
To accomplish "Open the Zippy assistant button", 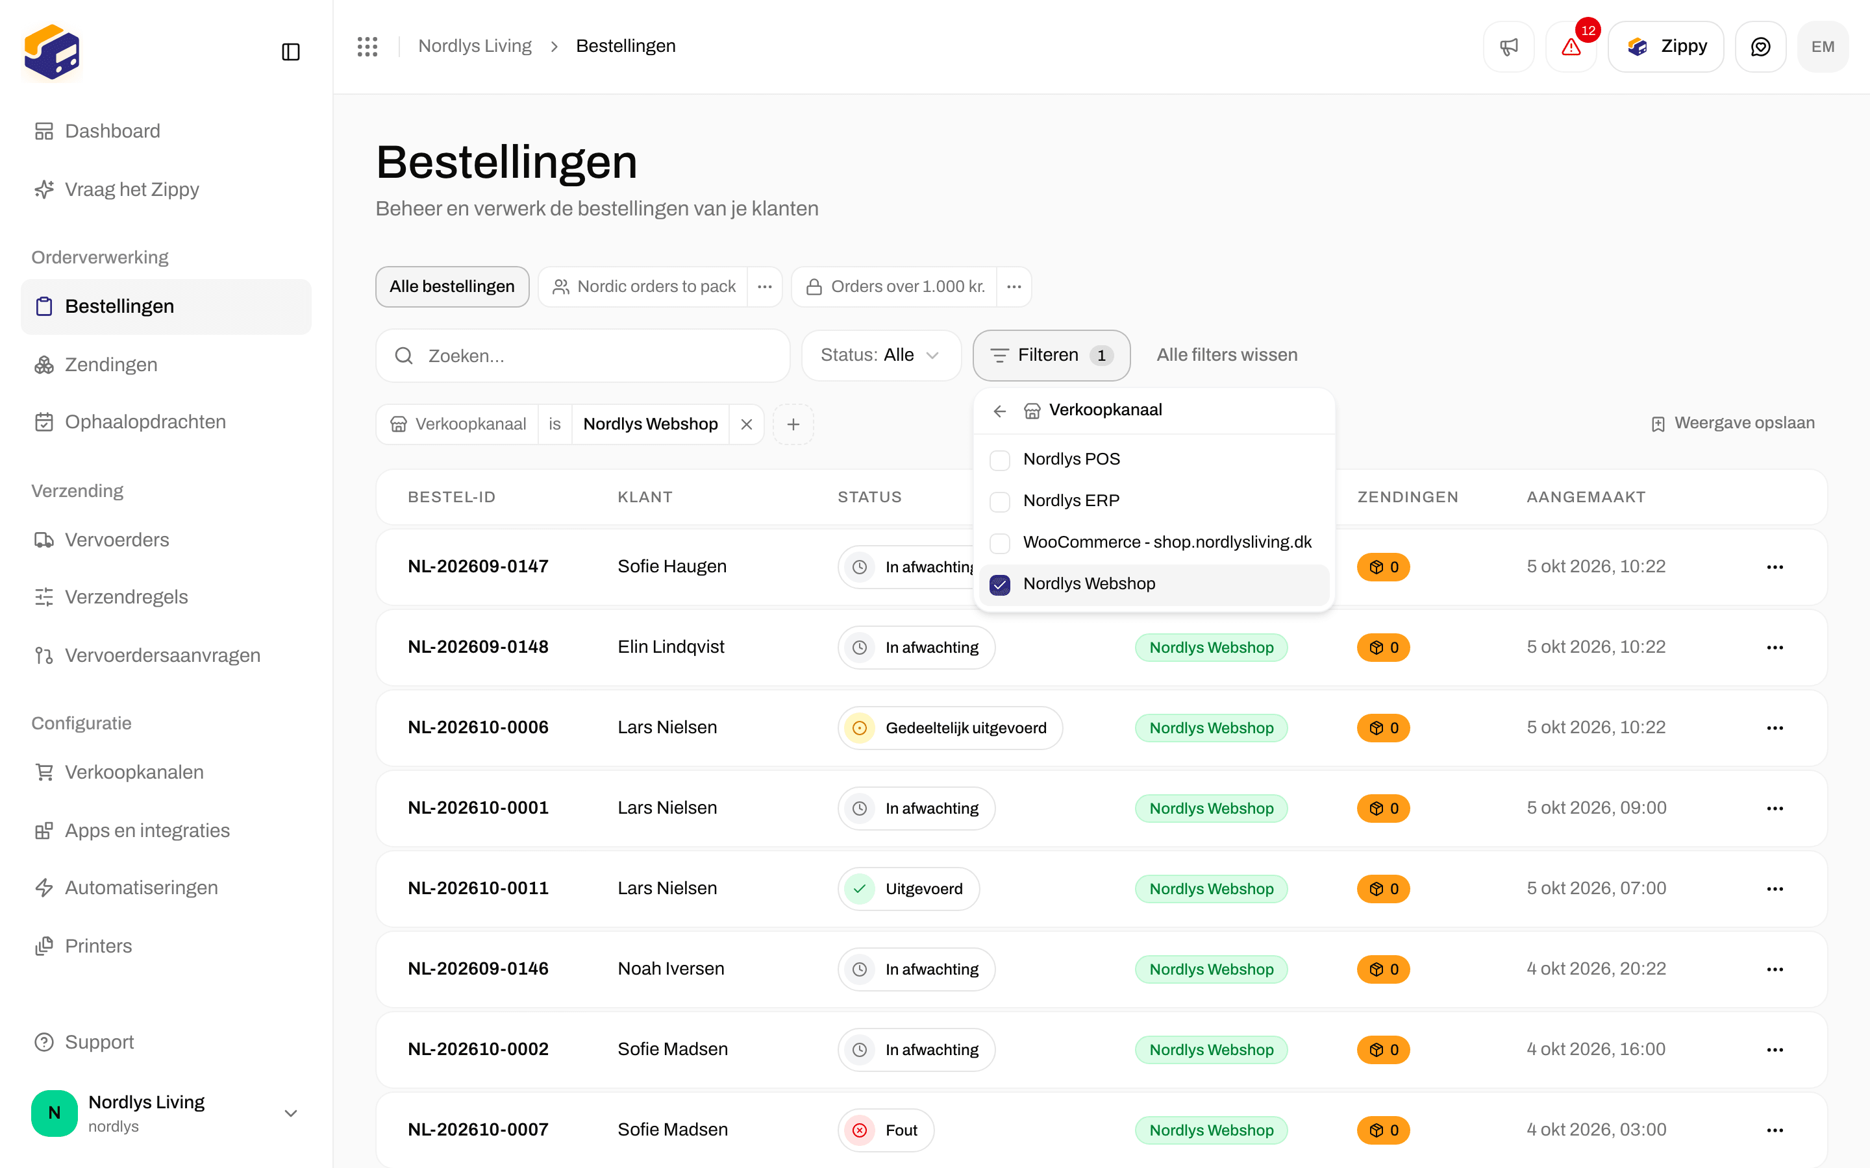I will [x=1666, y=46].
